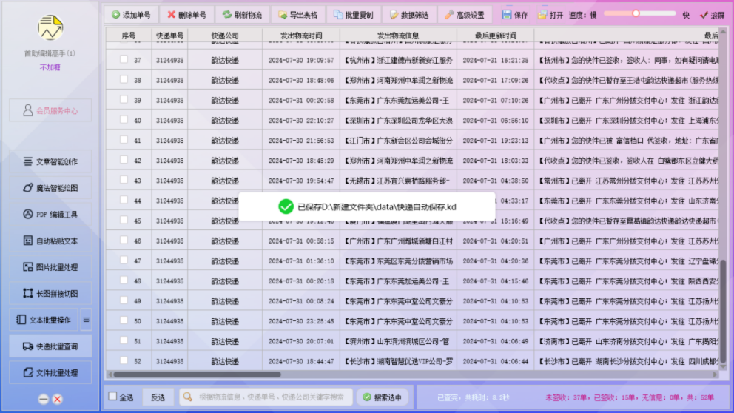Open 高级设置 advanced settings
734x413 pixels.
[x=465, y=15]
